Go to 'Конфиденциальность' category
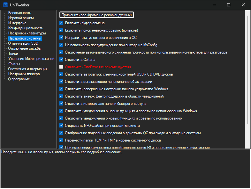 [26, 28]
